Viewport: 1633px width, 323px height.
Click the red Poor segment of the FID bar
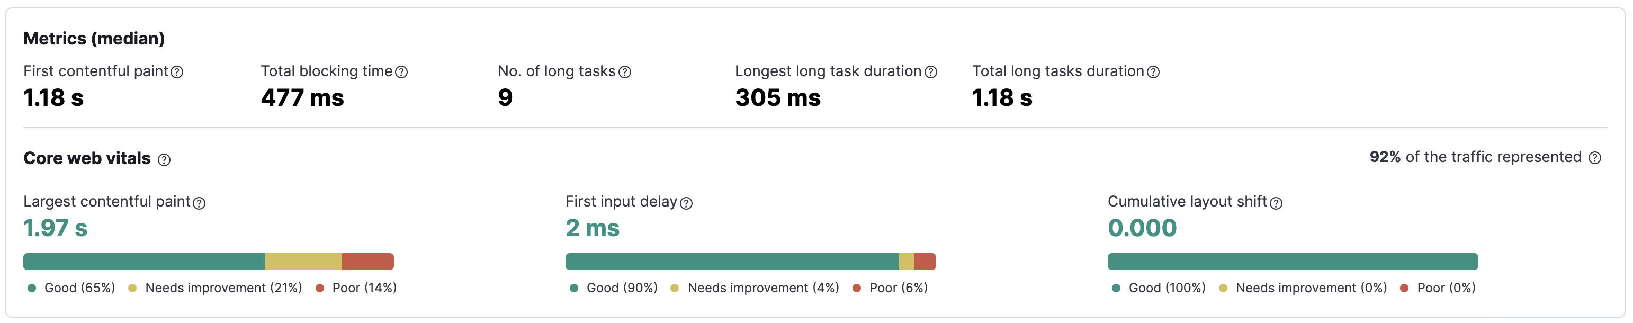[x=926, y=261]
